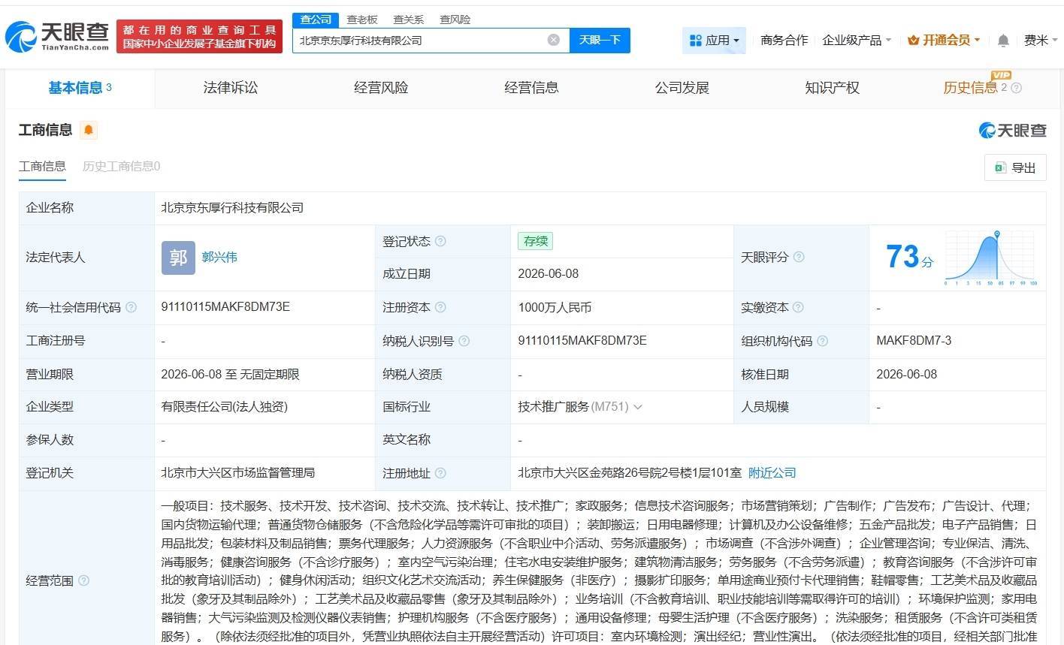Open the 开通会员 dropdown
Image resolution: width=1064 pixels, height=645 pixels.
point(944,41)
